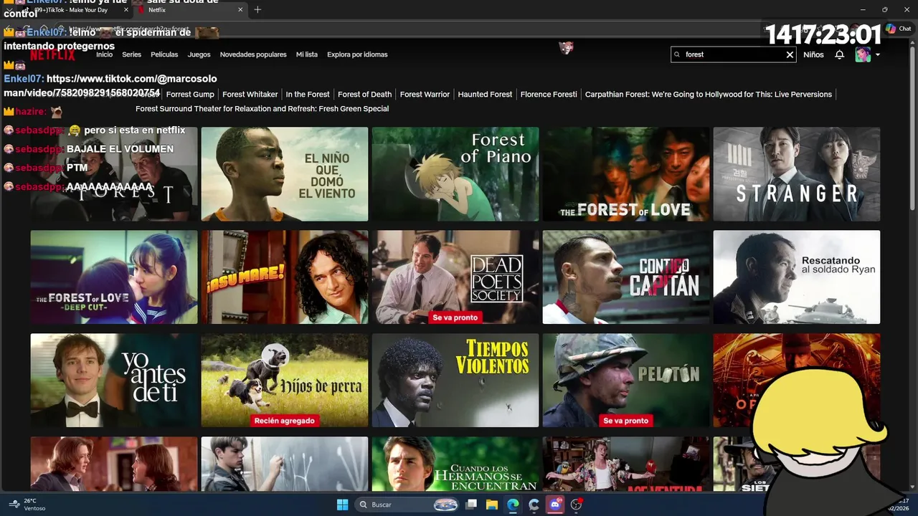Image resolution: width=918 pixels, height=516 pixels.
Task: Click the taskbar Buscar search box
Action: click(408, 505)
